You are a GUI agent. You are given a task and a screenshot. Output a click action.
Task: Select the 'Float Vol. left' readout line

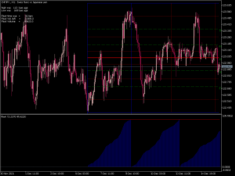point(17,19)
